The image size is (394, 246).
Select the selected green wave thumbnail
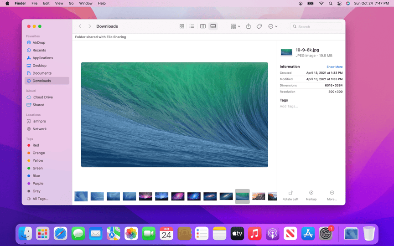(x=242, y=196)
